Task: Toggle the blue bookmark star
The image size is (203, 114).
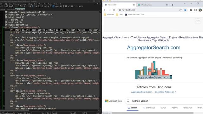Action: (x=185, y=10)
